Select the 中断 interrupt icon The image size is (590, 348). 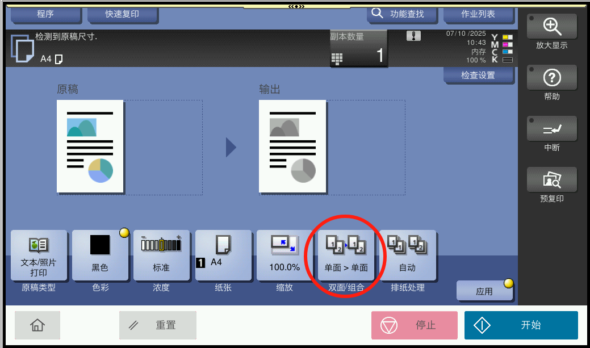coord(551,129)
